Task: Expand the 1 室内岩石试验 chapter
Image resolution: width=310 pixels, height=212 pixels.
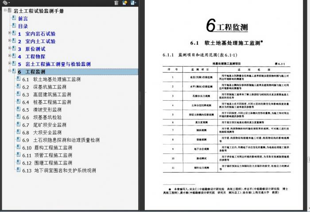Action: tap(10, 34)
